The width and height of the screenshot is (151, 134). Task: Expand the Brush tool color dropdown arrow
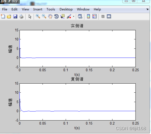click(74, 16)
